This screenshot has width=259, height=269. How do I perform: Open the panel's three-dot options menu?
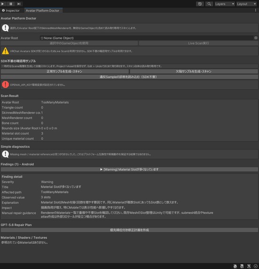click(256, 10)
